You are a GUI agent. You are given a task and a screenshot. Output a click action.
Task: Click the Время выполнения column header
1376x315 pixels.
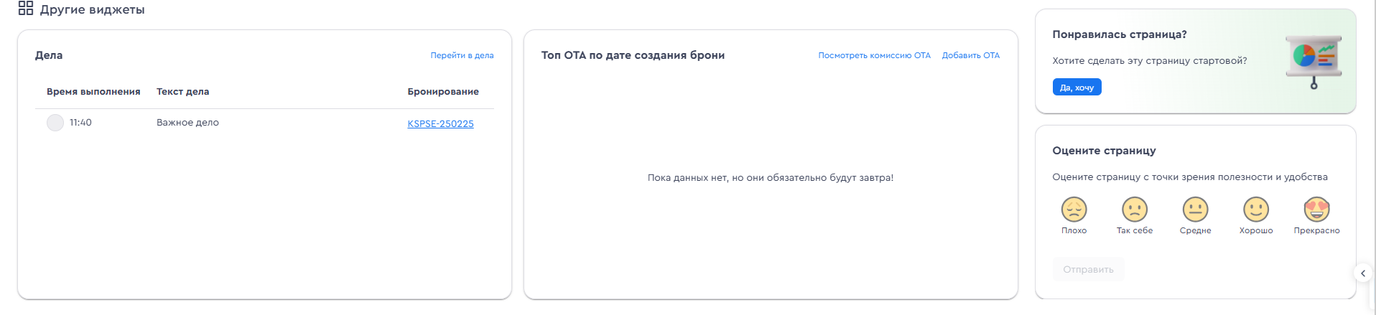pyautogui.click(x=93, y=92)
